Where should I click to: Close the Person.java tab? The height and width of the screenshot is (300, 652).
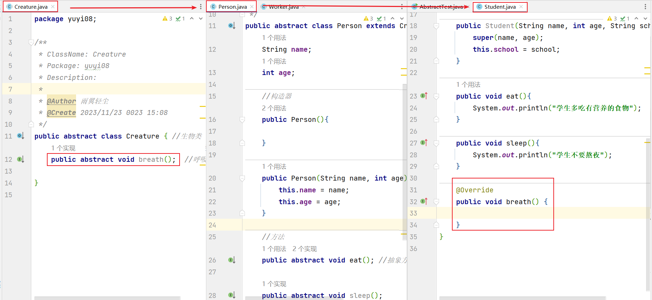[252, 7]
